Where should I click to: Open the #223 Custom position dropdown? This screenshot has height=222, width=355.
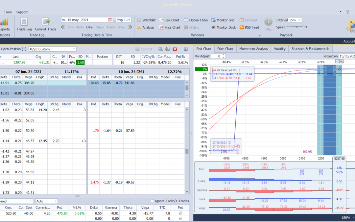tap(53, 49)
